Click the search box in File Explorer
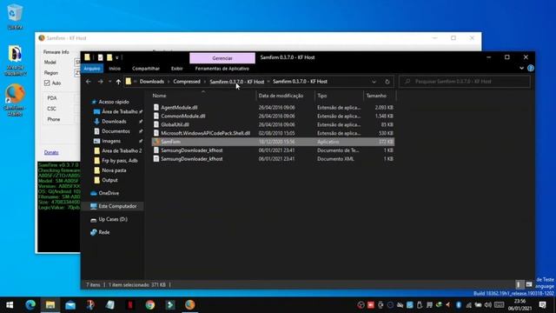The height and width of the screenshot is (313, 556). click(x=465, y=82)
